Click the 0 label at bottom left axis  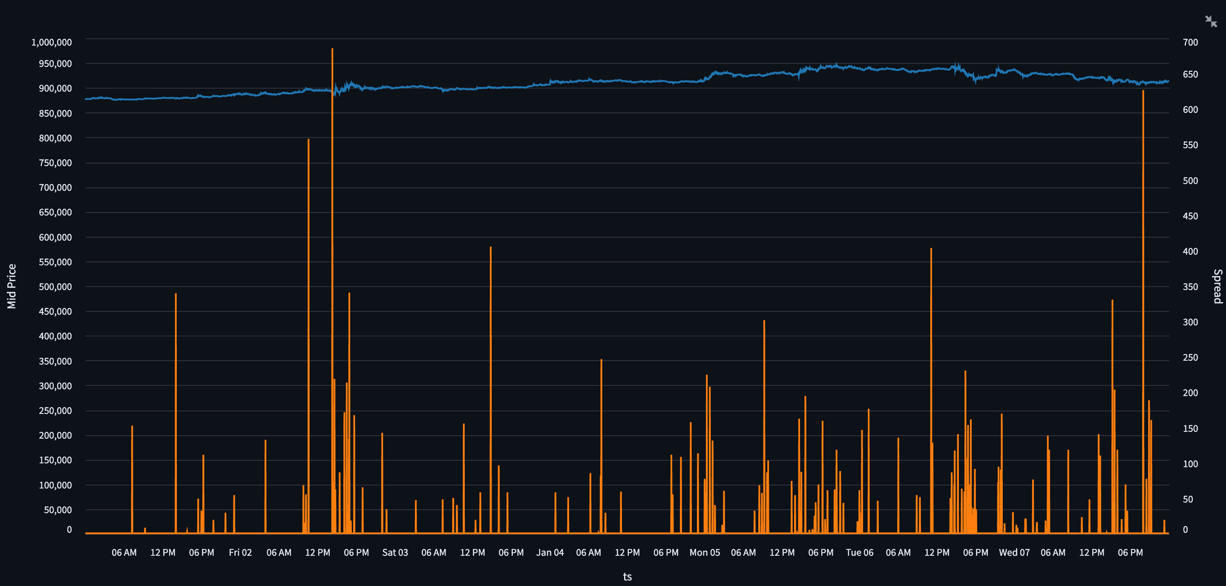point(69,529)
